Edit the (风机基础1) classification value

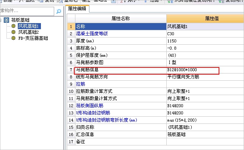click(205, 127)
